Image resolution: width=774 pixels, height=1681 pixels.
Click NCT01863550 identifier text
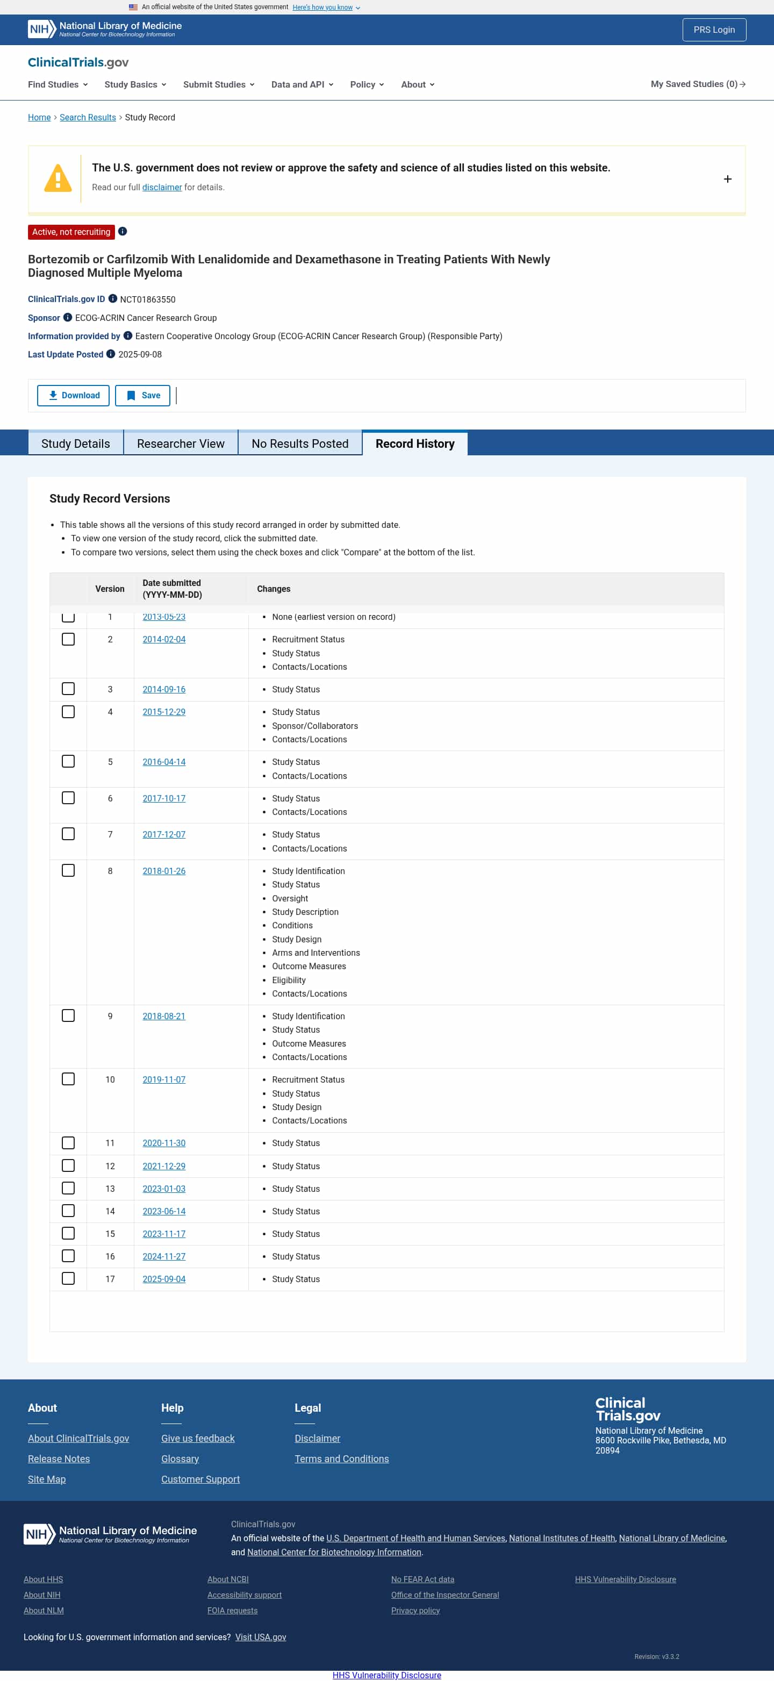click(147, 299)
